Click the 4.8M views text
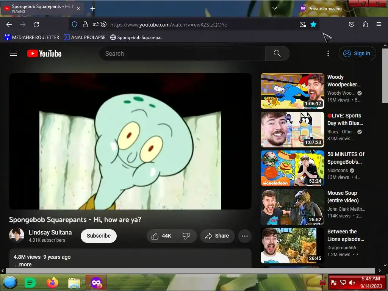Screen dimensions: 388x291 click(27, 257)
